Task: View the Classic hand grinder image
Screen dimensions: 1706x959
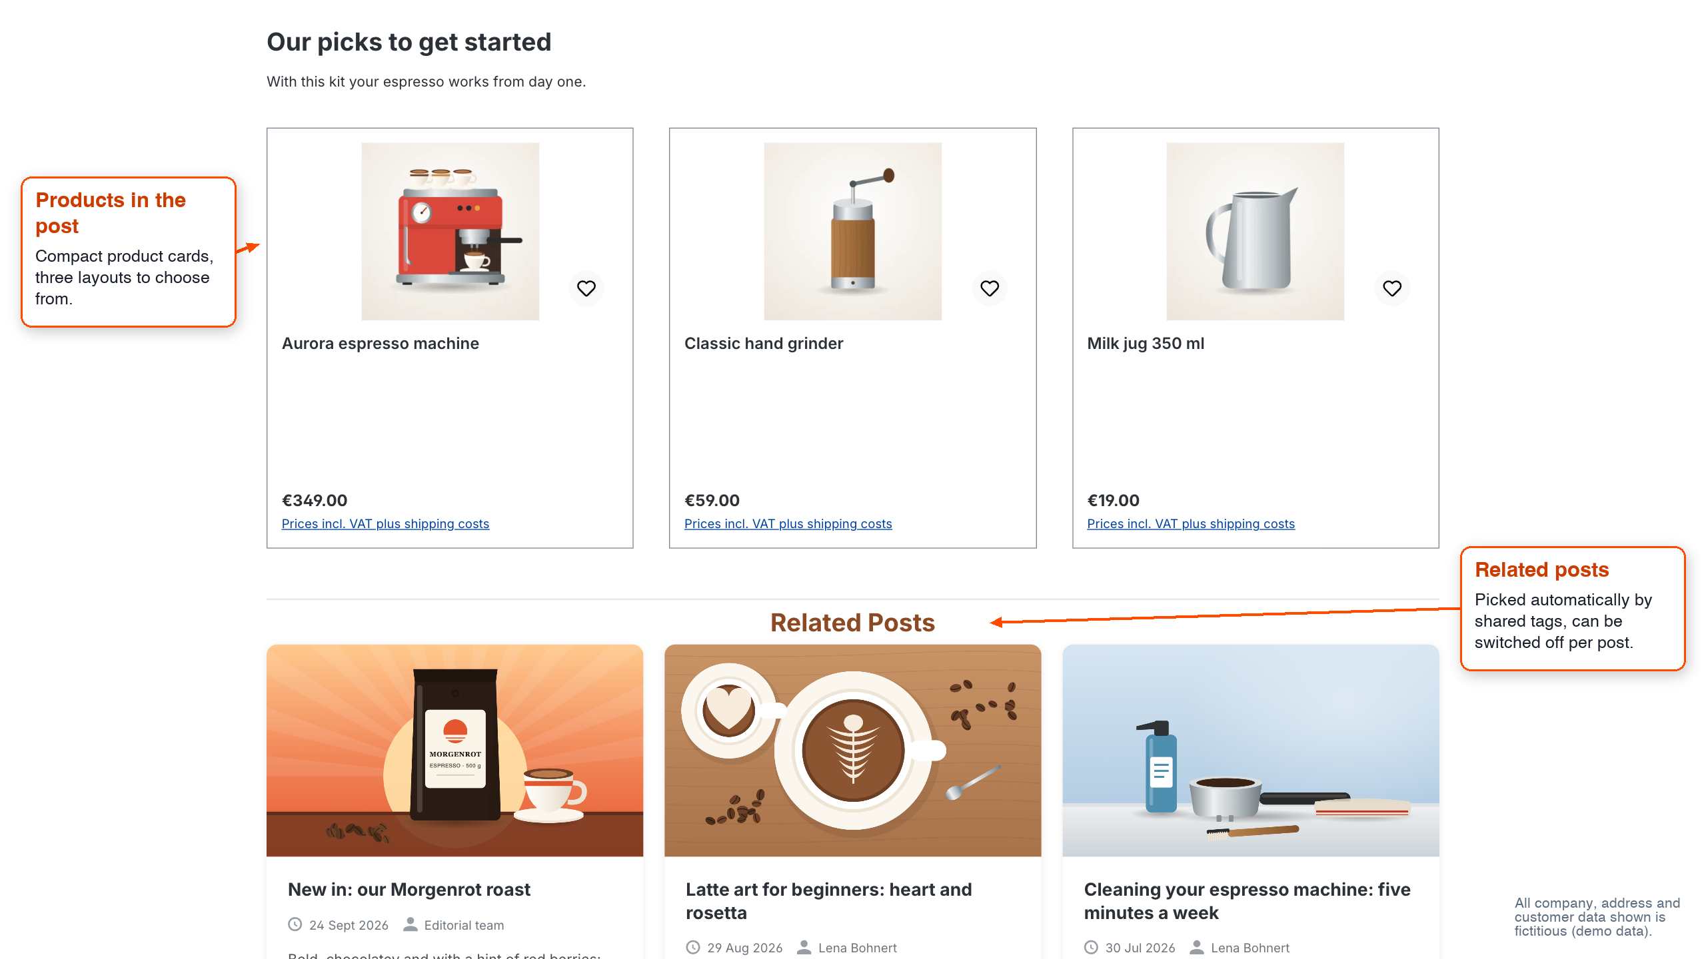Action: 852,231
